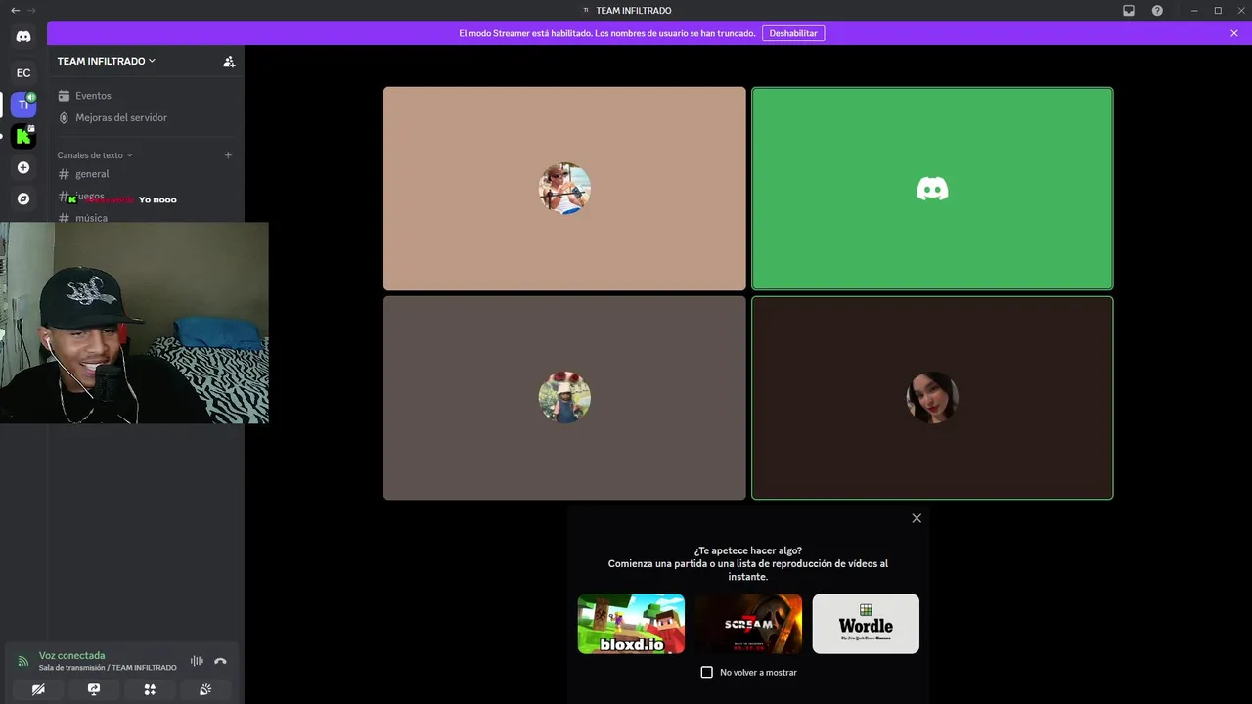Dismiss the purple Streamer mode banner

(x=1234, y=33)
